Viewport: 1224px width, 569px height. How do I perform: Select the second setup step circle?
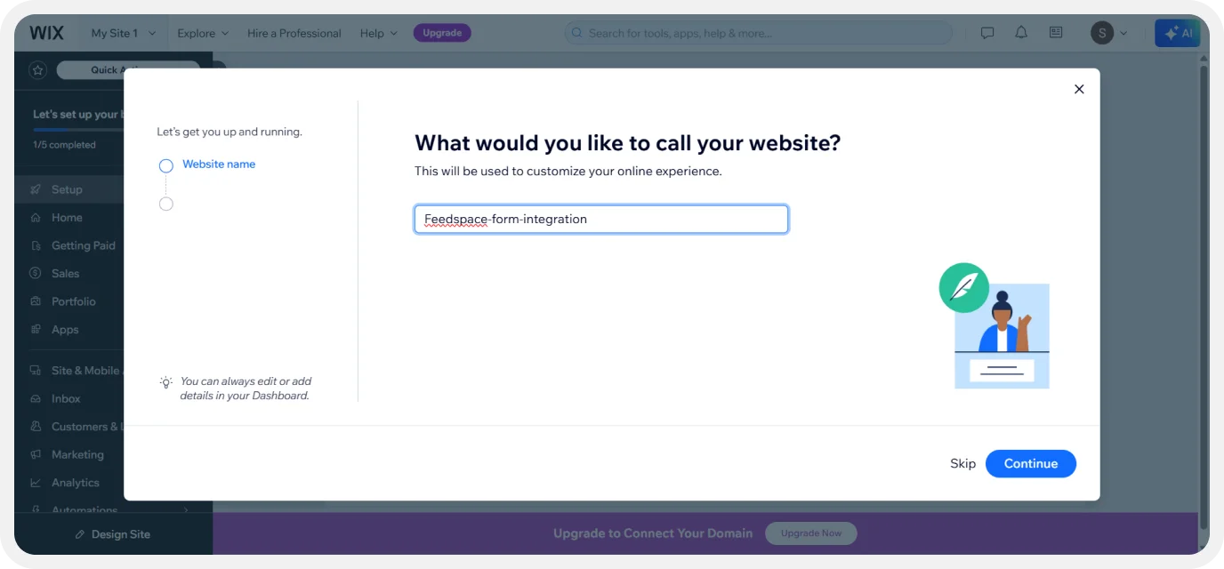[166, 204]
